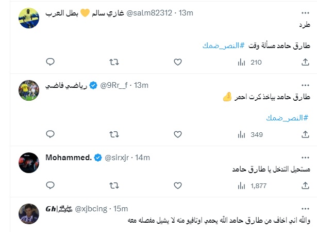Open more options on غازي سالم's tweet
The height and width of the screenshot is (232, 317).
click(304, 11)
